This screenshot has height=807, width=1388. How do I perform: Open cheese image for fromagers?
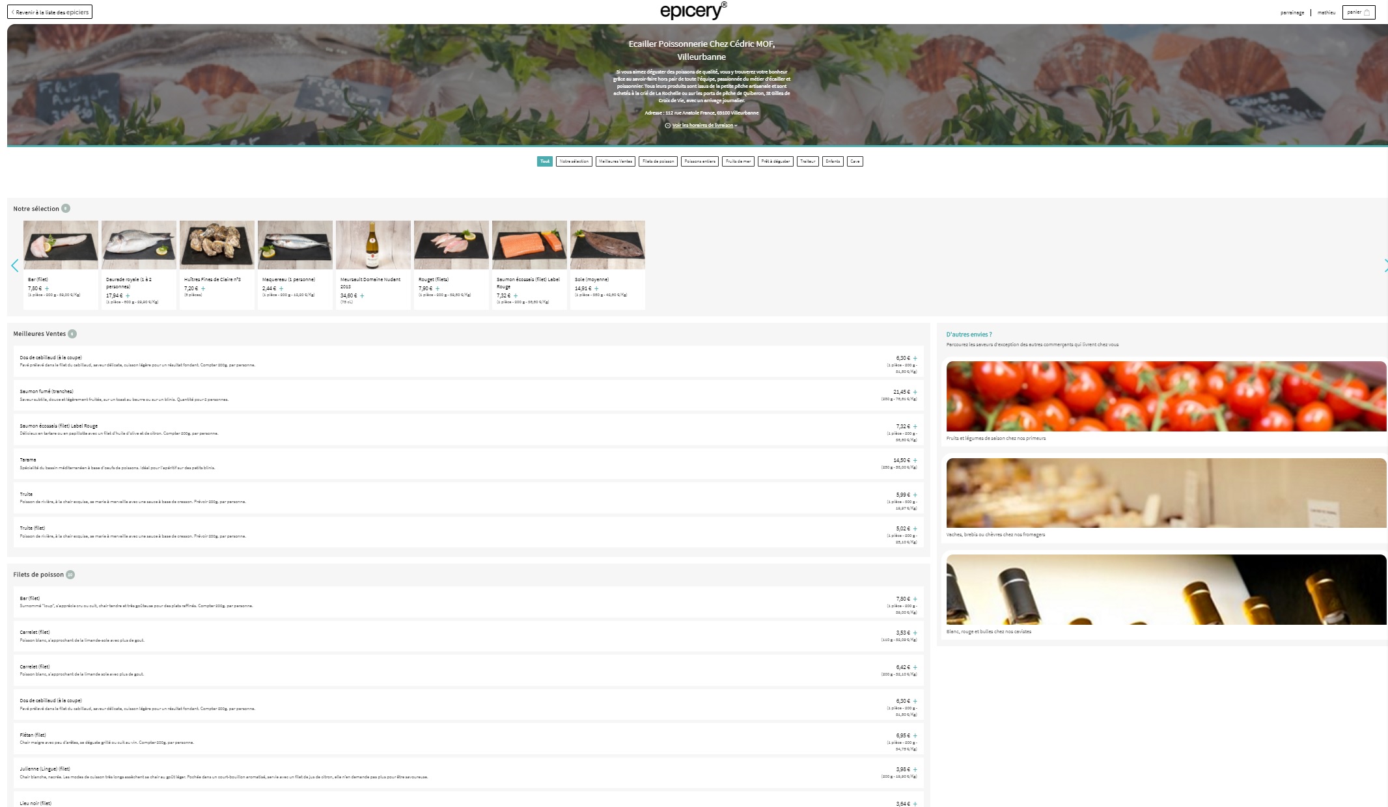(x=1166, y=493)
